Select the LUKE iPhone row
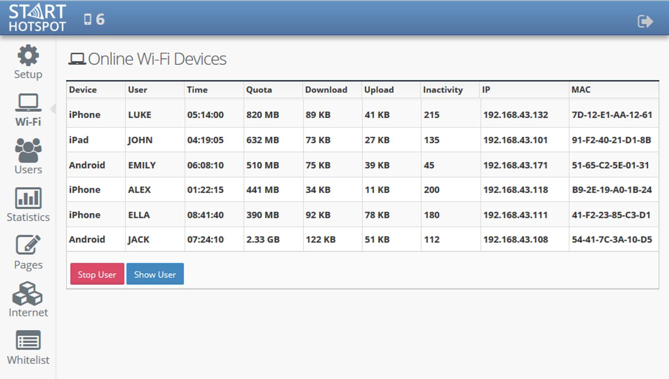The image size is (669, 379). [x=363, y=115]
